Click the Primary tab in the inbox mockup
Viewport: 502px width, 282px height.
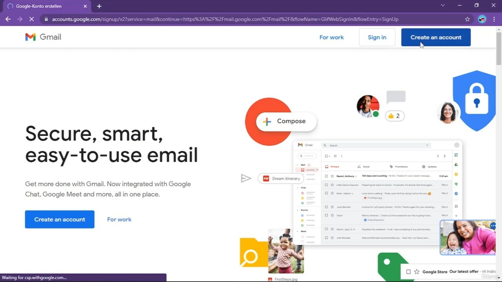point(333,166)
